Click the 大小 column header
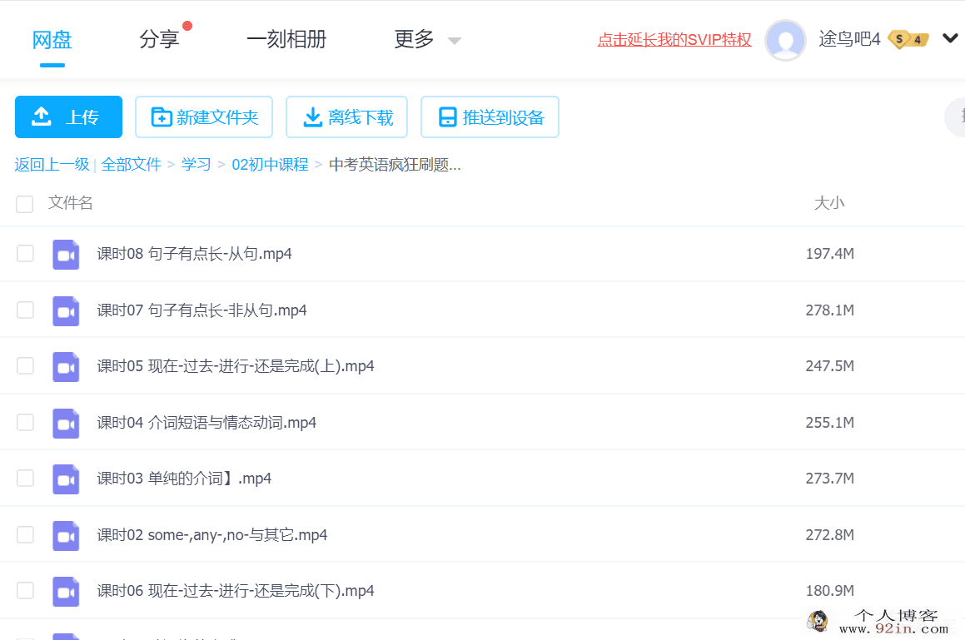Viewport: 965px width, 640px height. pos(829,203)
